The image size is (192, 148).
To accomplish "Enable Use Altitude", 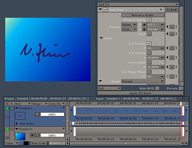I will 149,53.
